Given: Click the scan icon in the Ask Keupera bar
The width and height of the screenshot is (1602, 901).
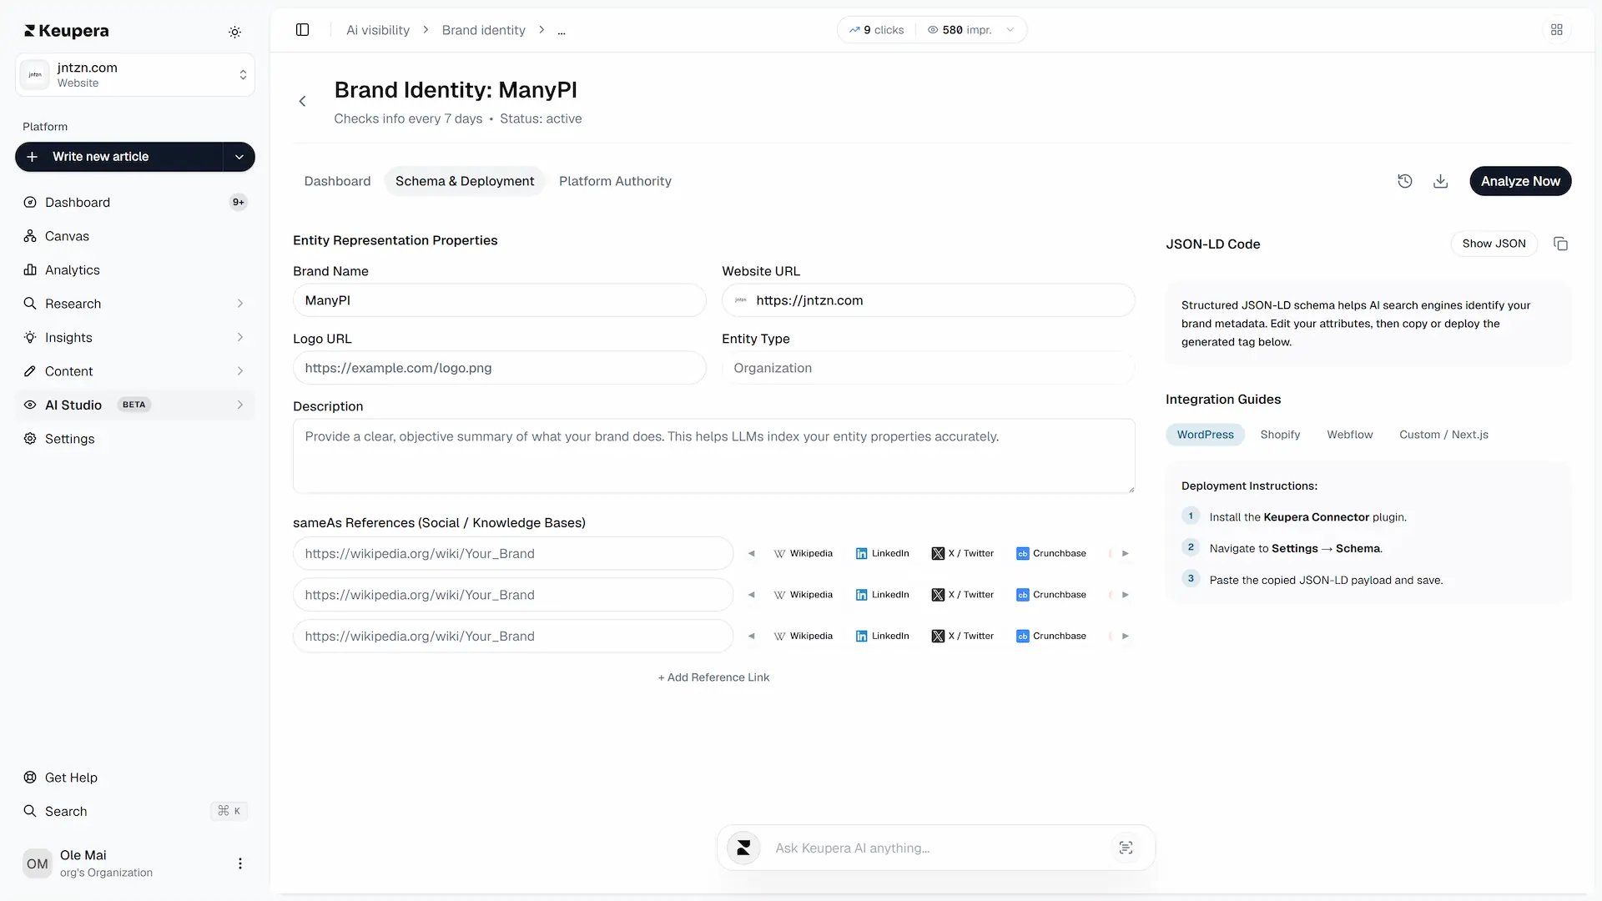Looking at the screenshot, I should (x=1126, y=848).
